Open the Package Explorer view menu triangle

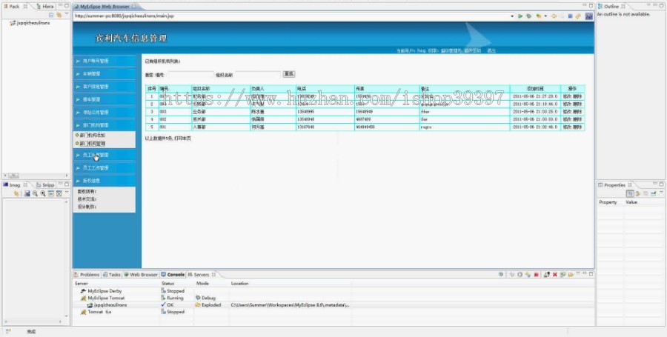pyautogui.click(x=66, y=15)
